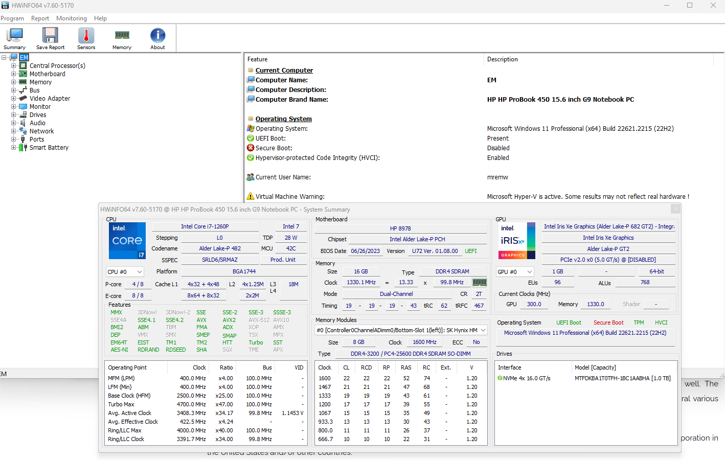Screen dimensions: 725x461
Task: Select the Smart Battery tree label
Action: coord(49,148)
